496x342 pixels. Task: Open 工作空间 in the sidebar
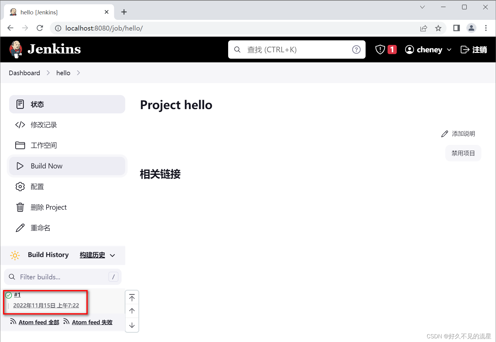pyautogui.click(x=67, y=145)
